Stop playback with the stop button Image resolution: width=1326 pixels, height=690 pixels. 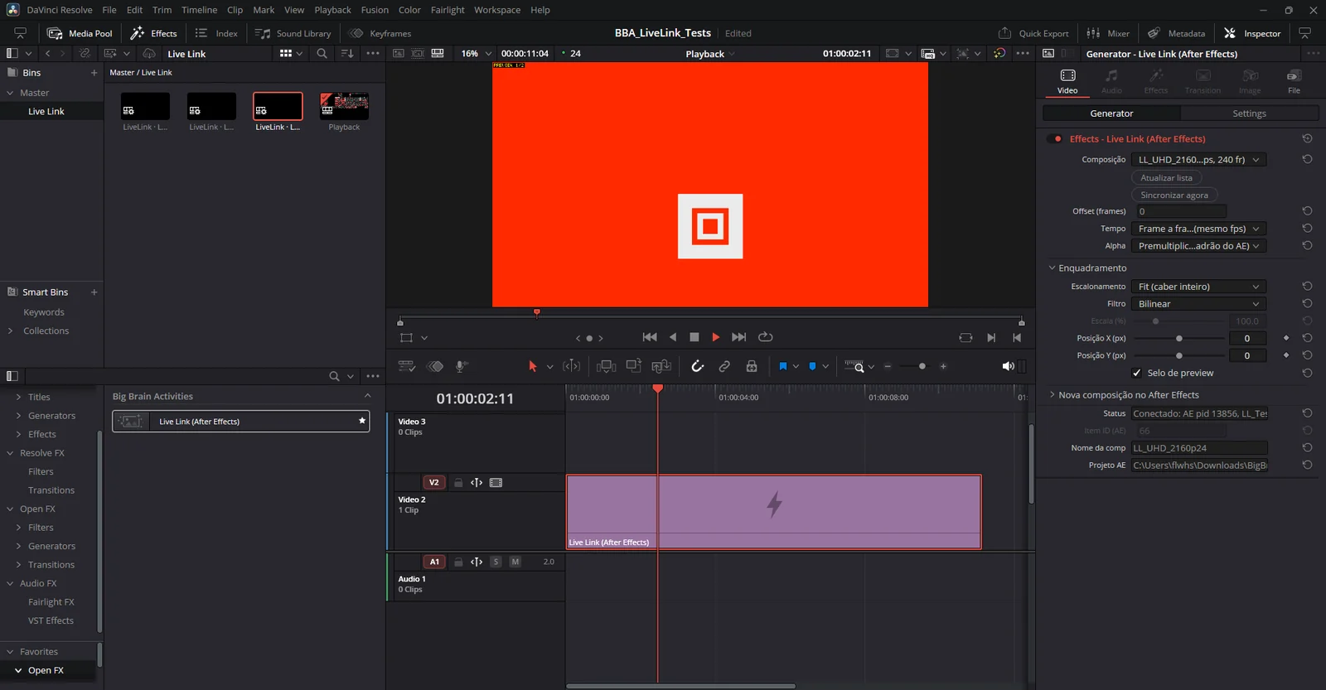694,337
